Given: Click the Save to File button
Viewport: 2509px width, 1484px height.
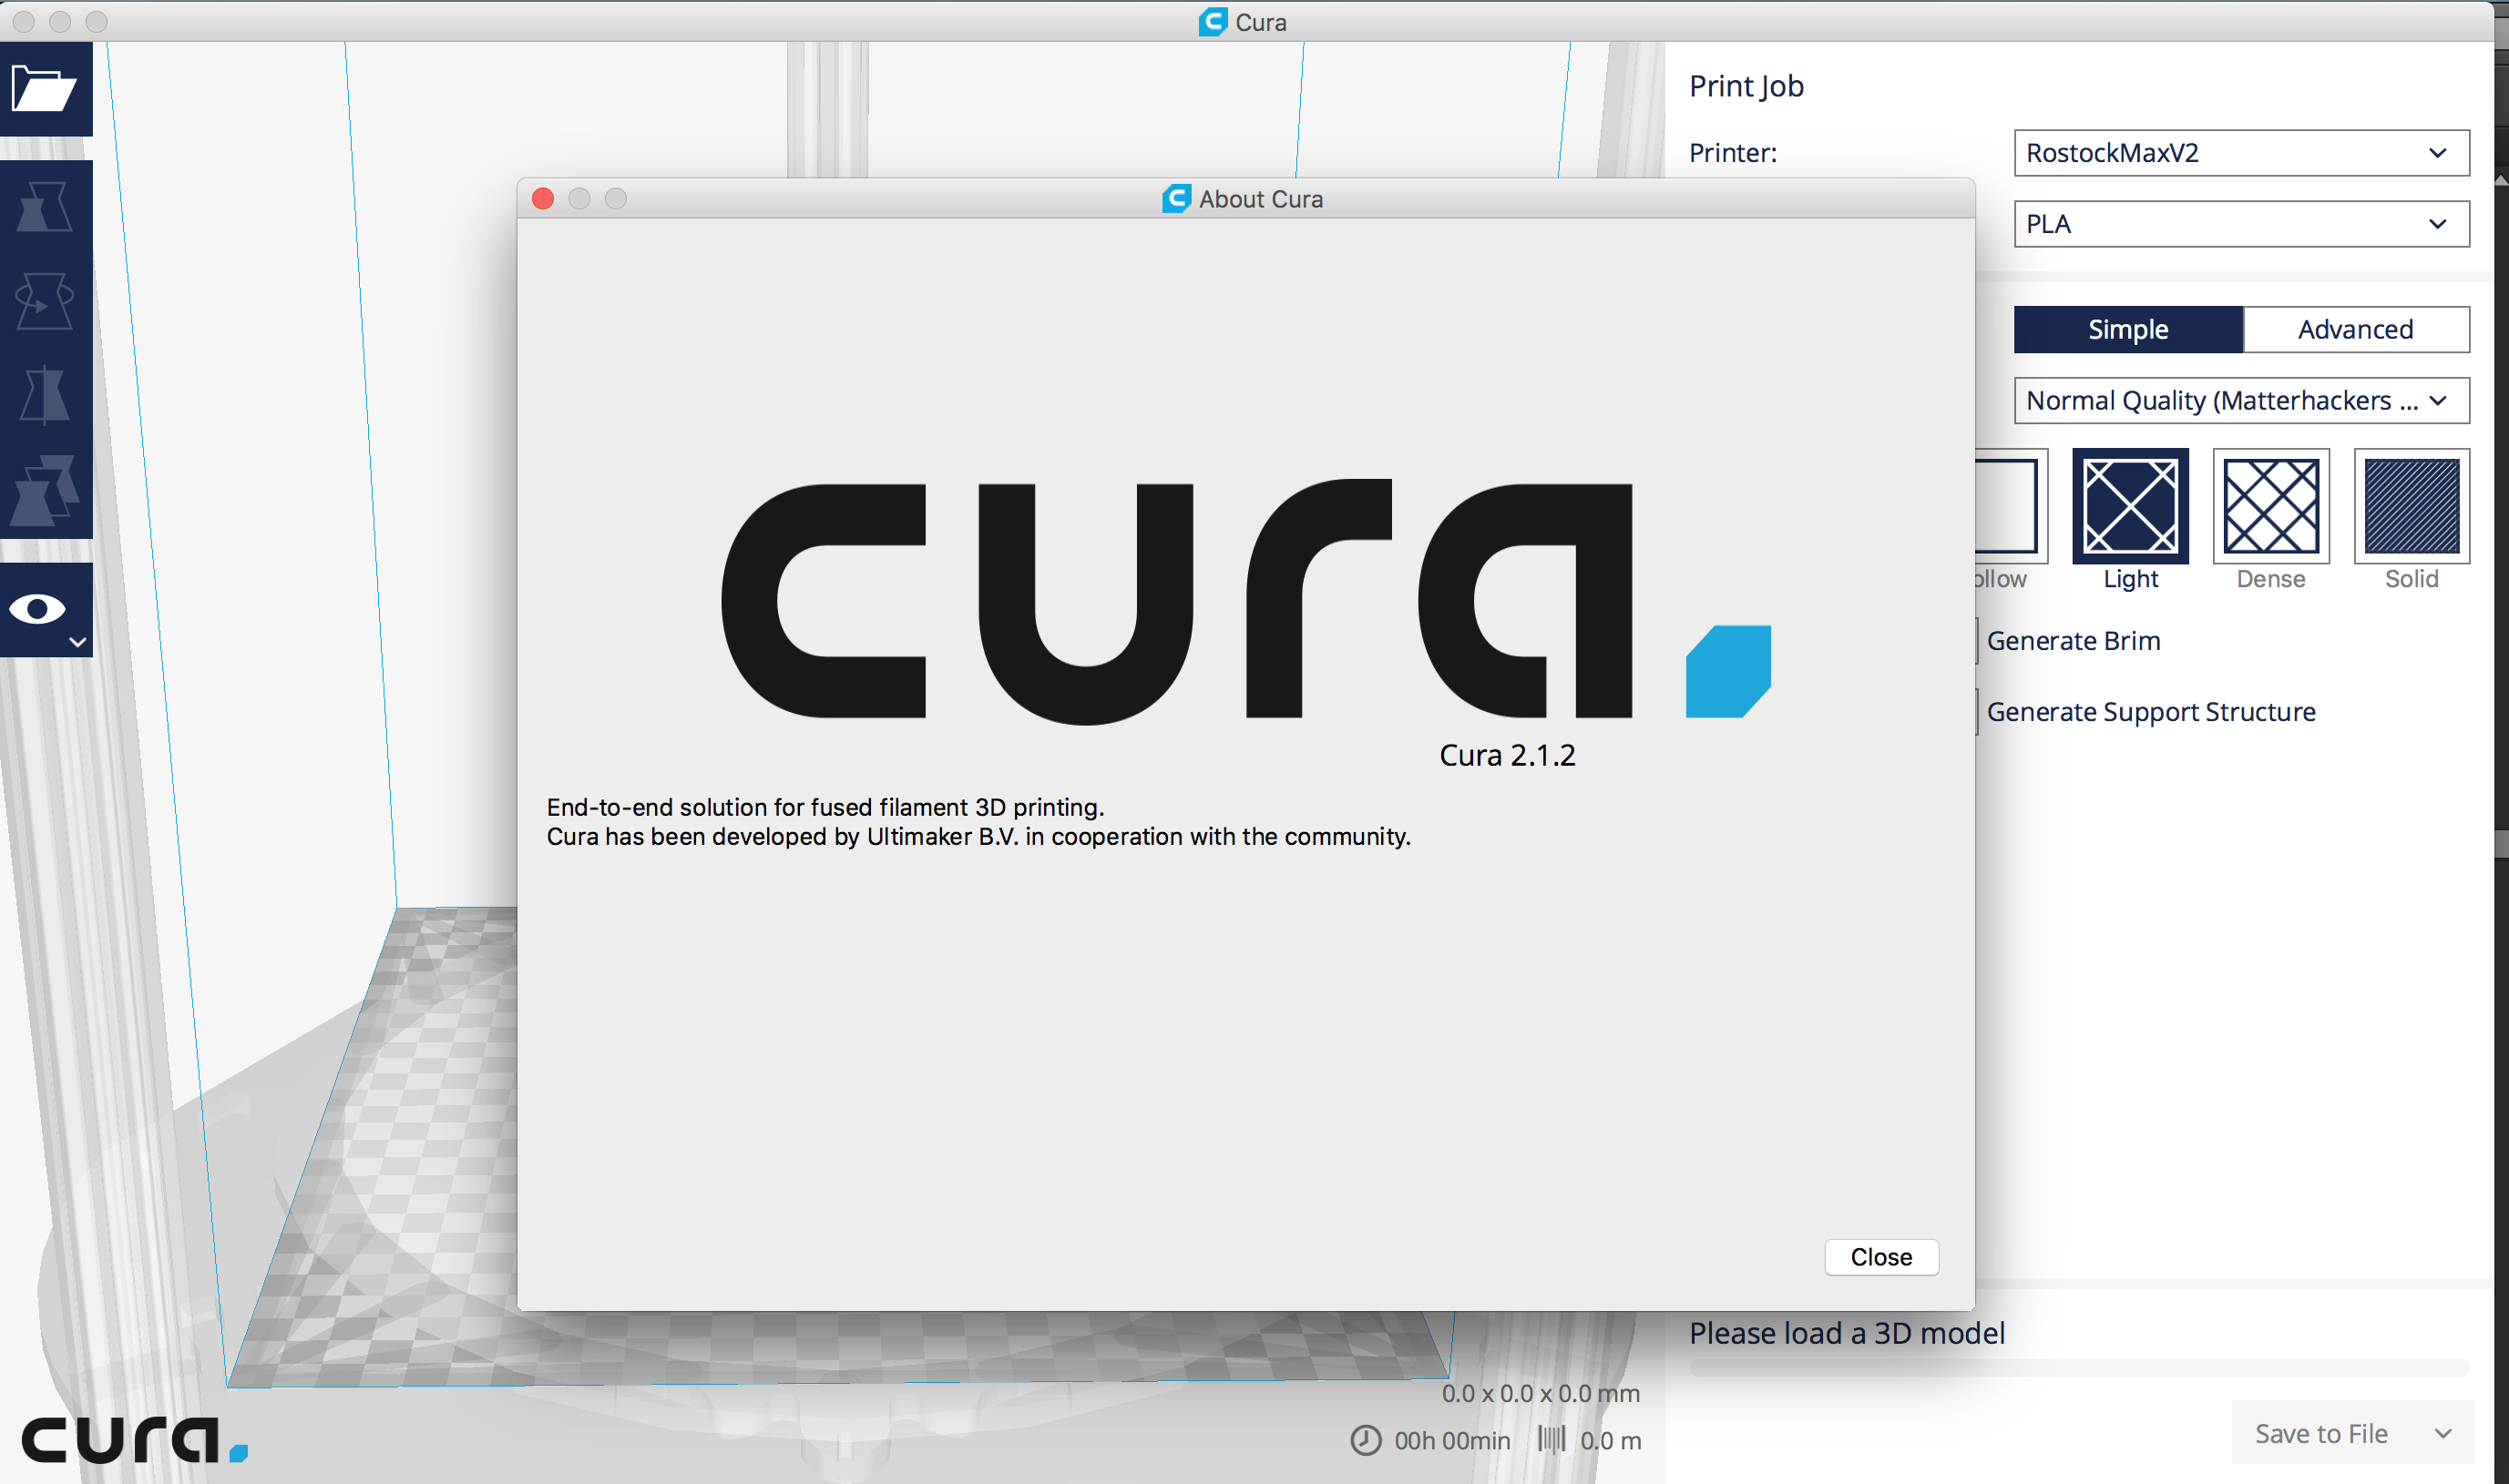Looking at the screenshot, I should click(2321, 1434).
